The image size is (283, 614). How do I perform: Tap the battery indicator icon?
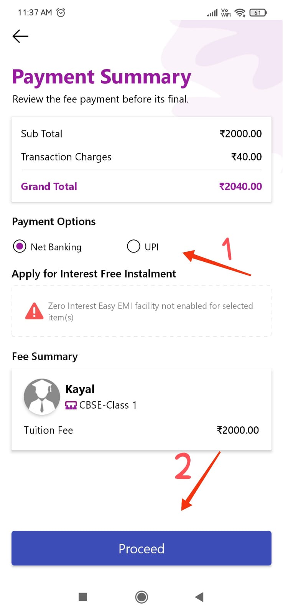258,13
